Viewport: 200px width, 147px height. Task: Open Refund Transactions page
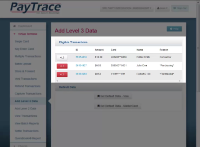[x=28, y=86]
